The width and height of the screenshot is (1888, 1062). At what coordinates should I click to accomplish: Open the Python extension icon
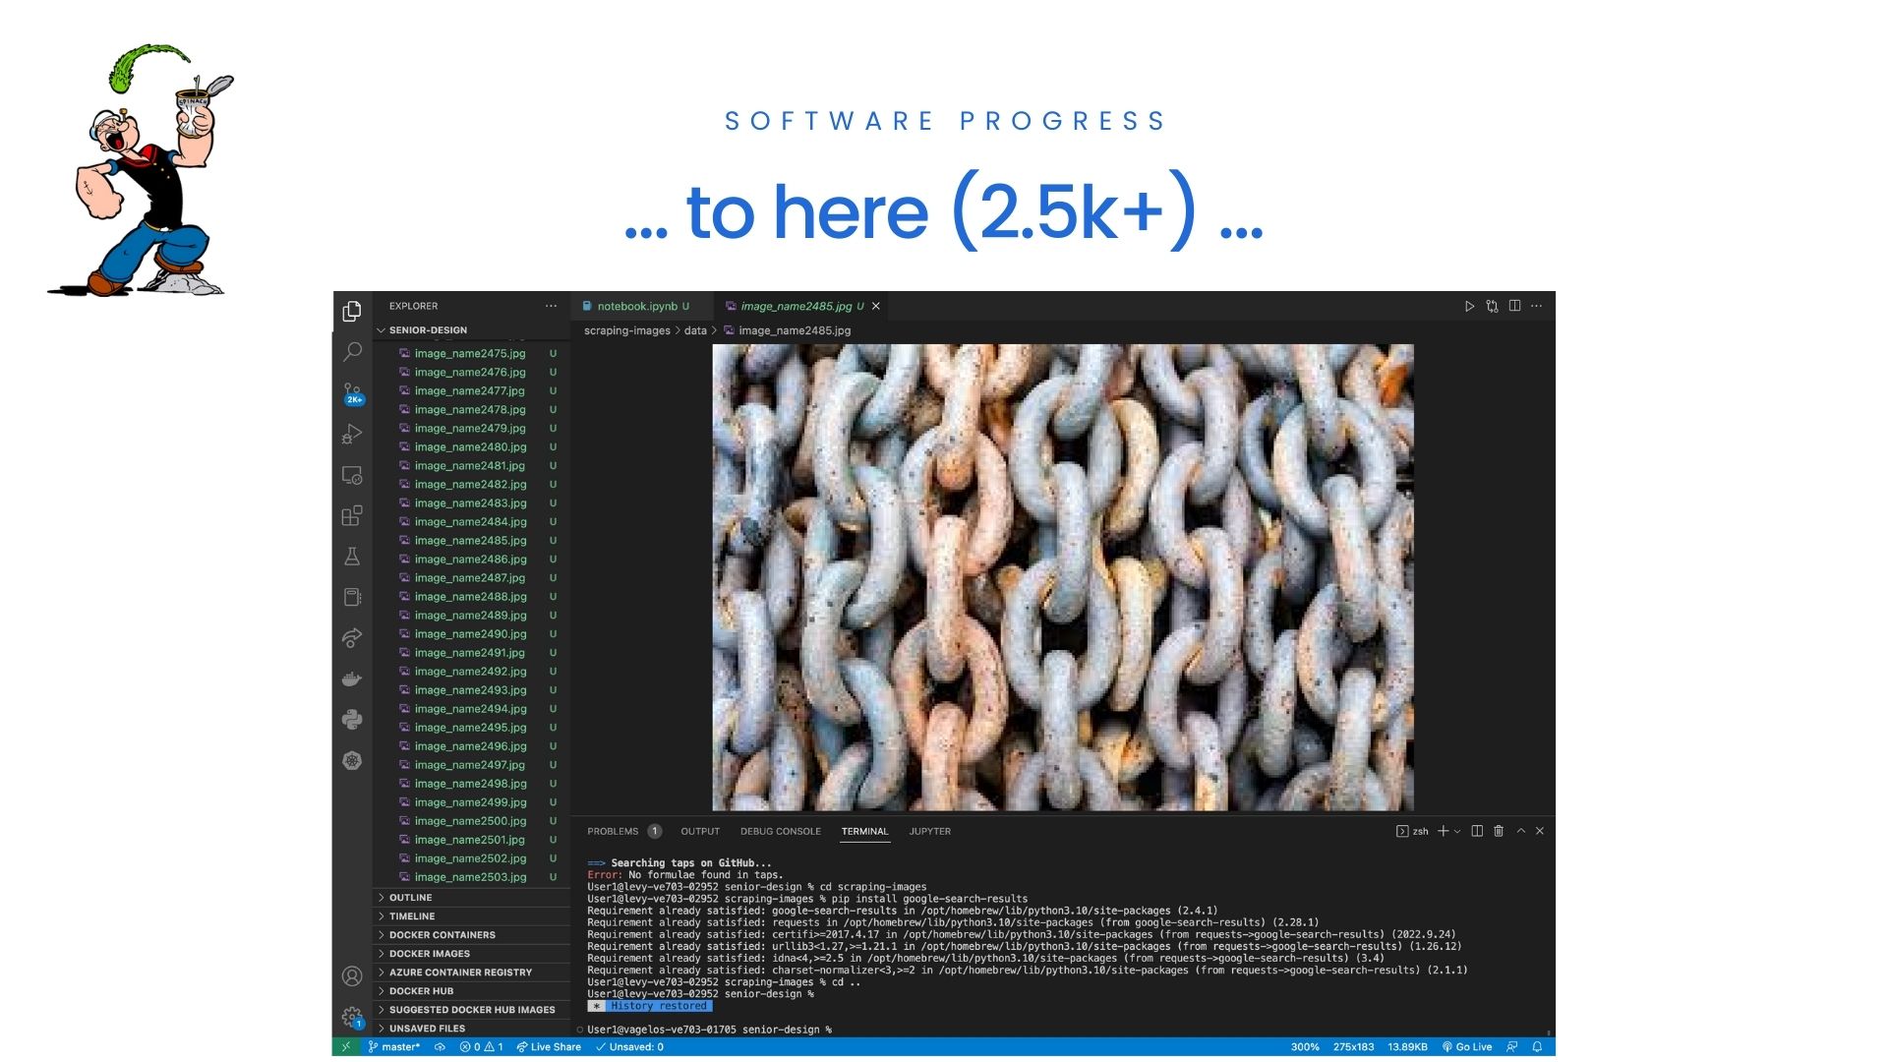pos(352,720)
